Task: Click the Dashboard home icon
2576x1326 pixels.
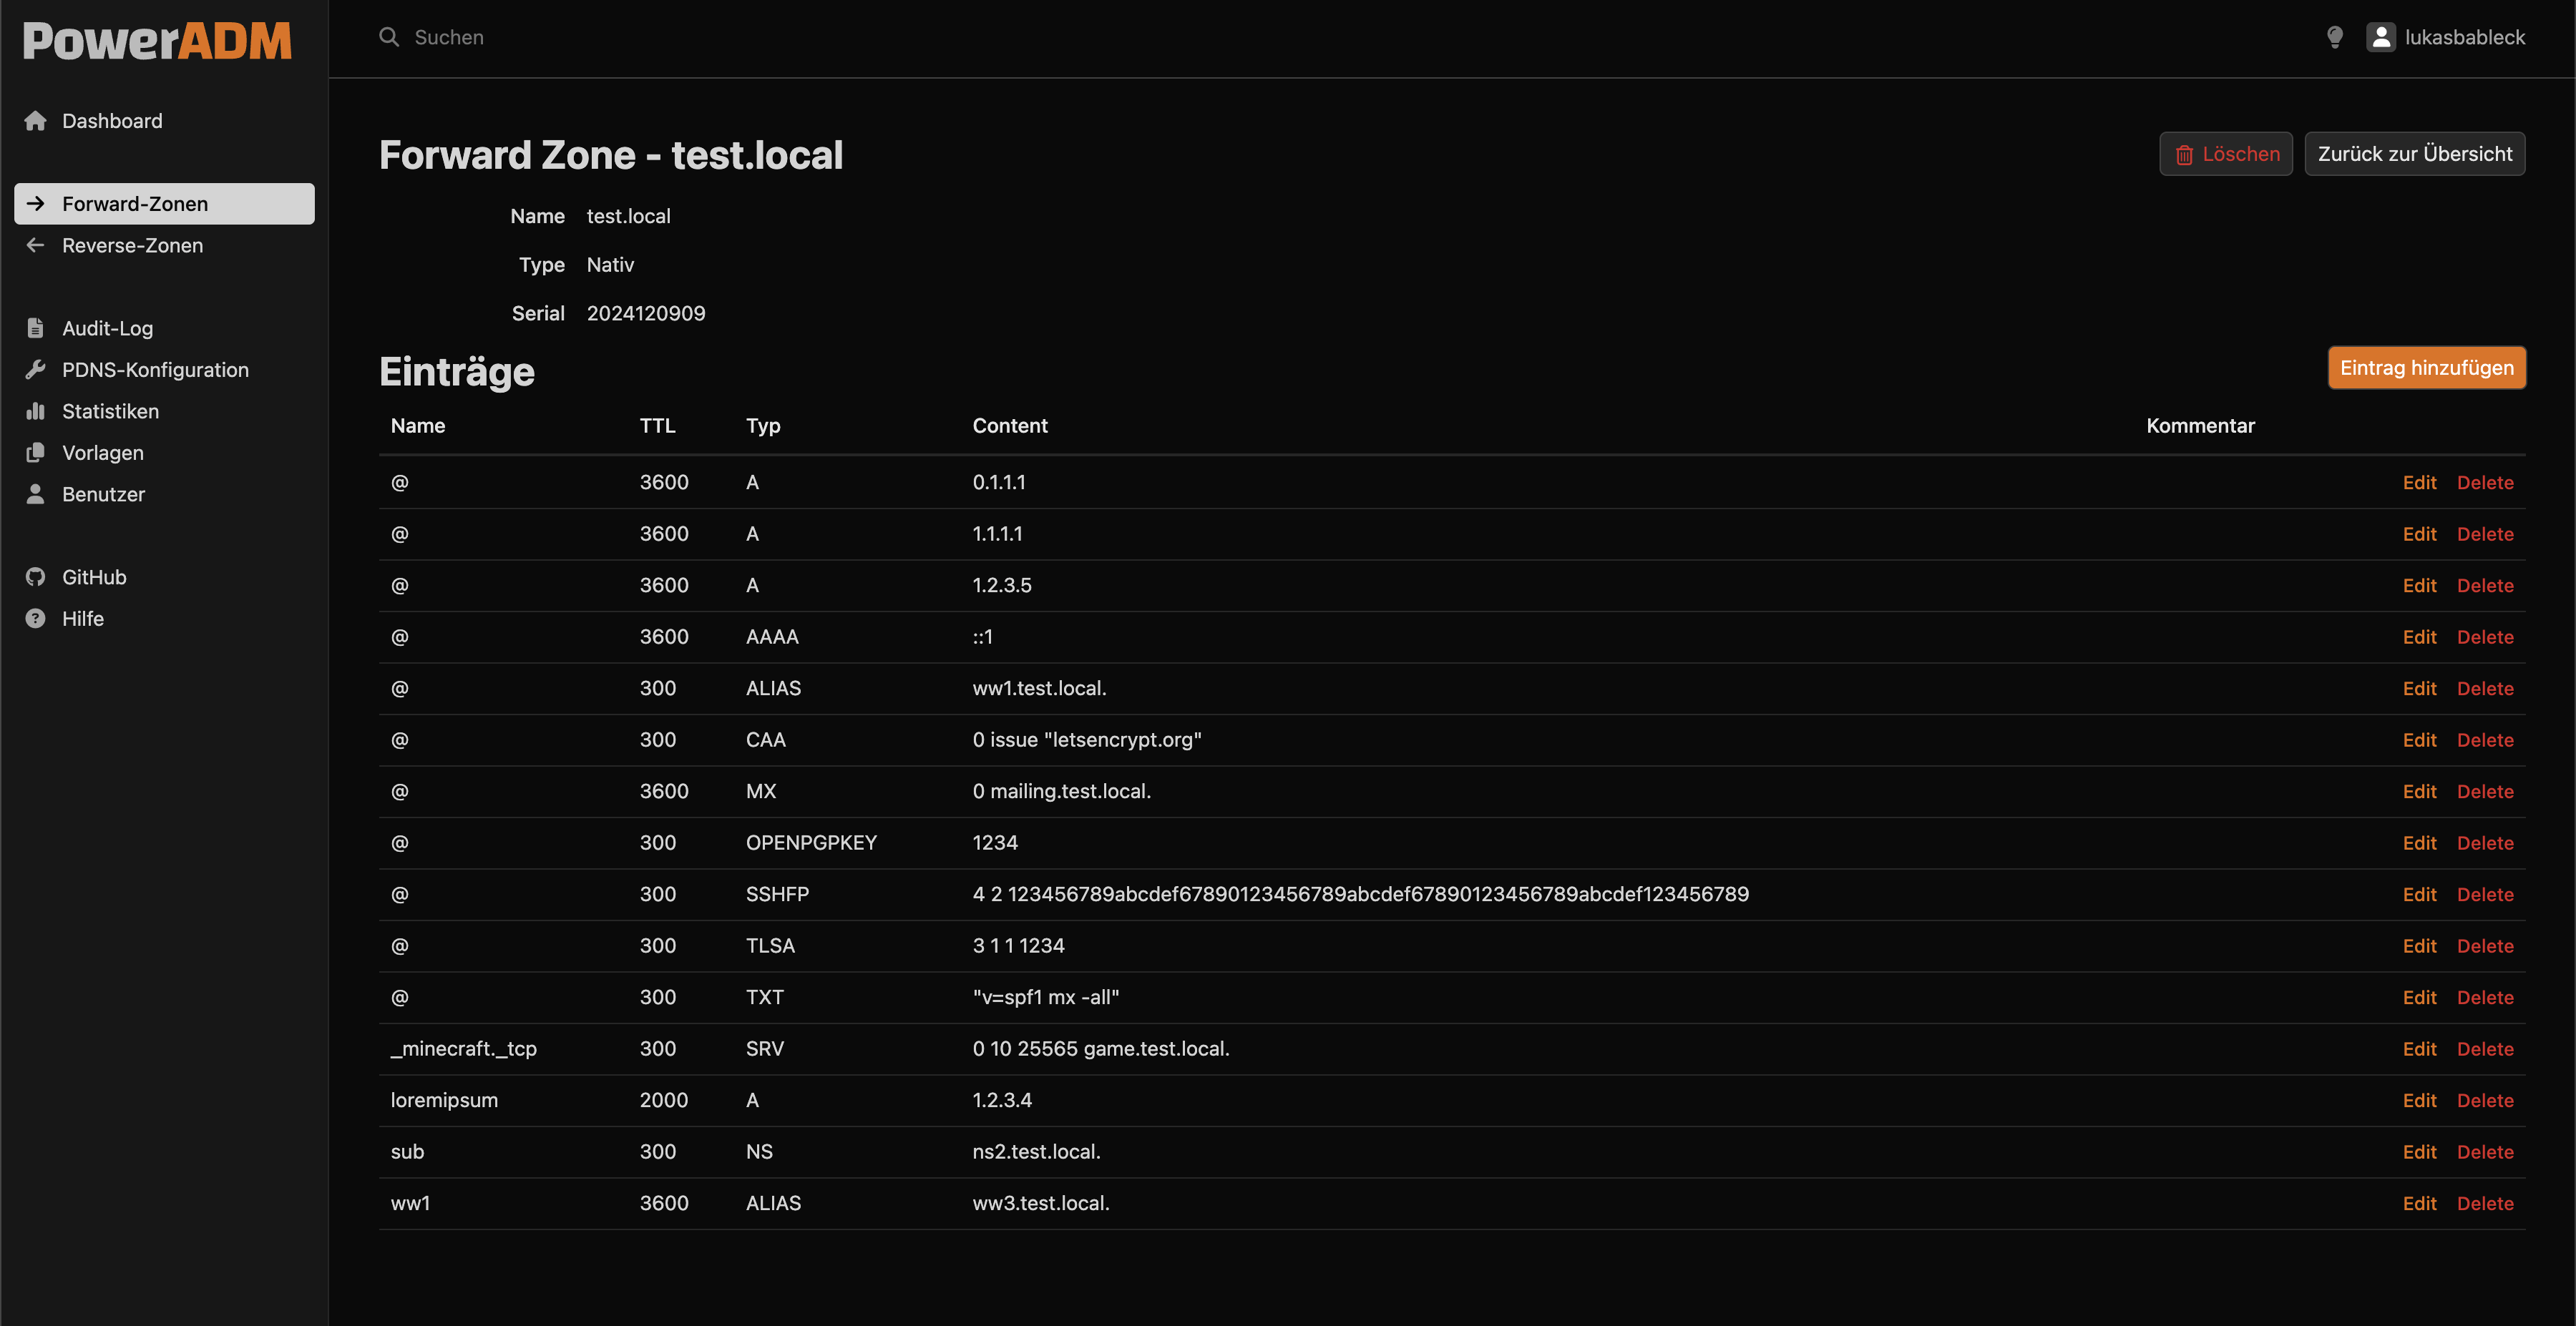Action: tap(36, 121)
